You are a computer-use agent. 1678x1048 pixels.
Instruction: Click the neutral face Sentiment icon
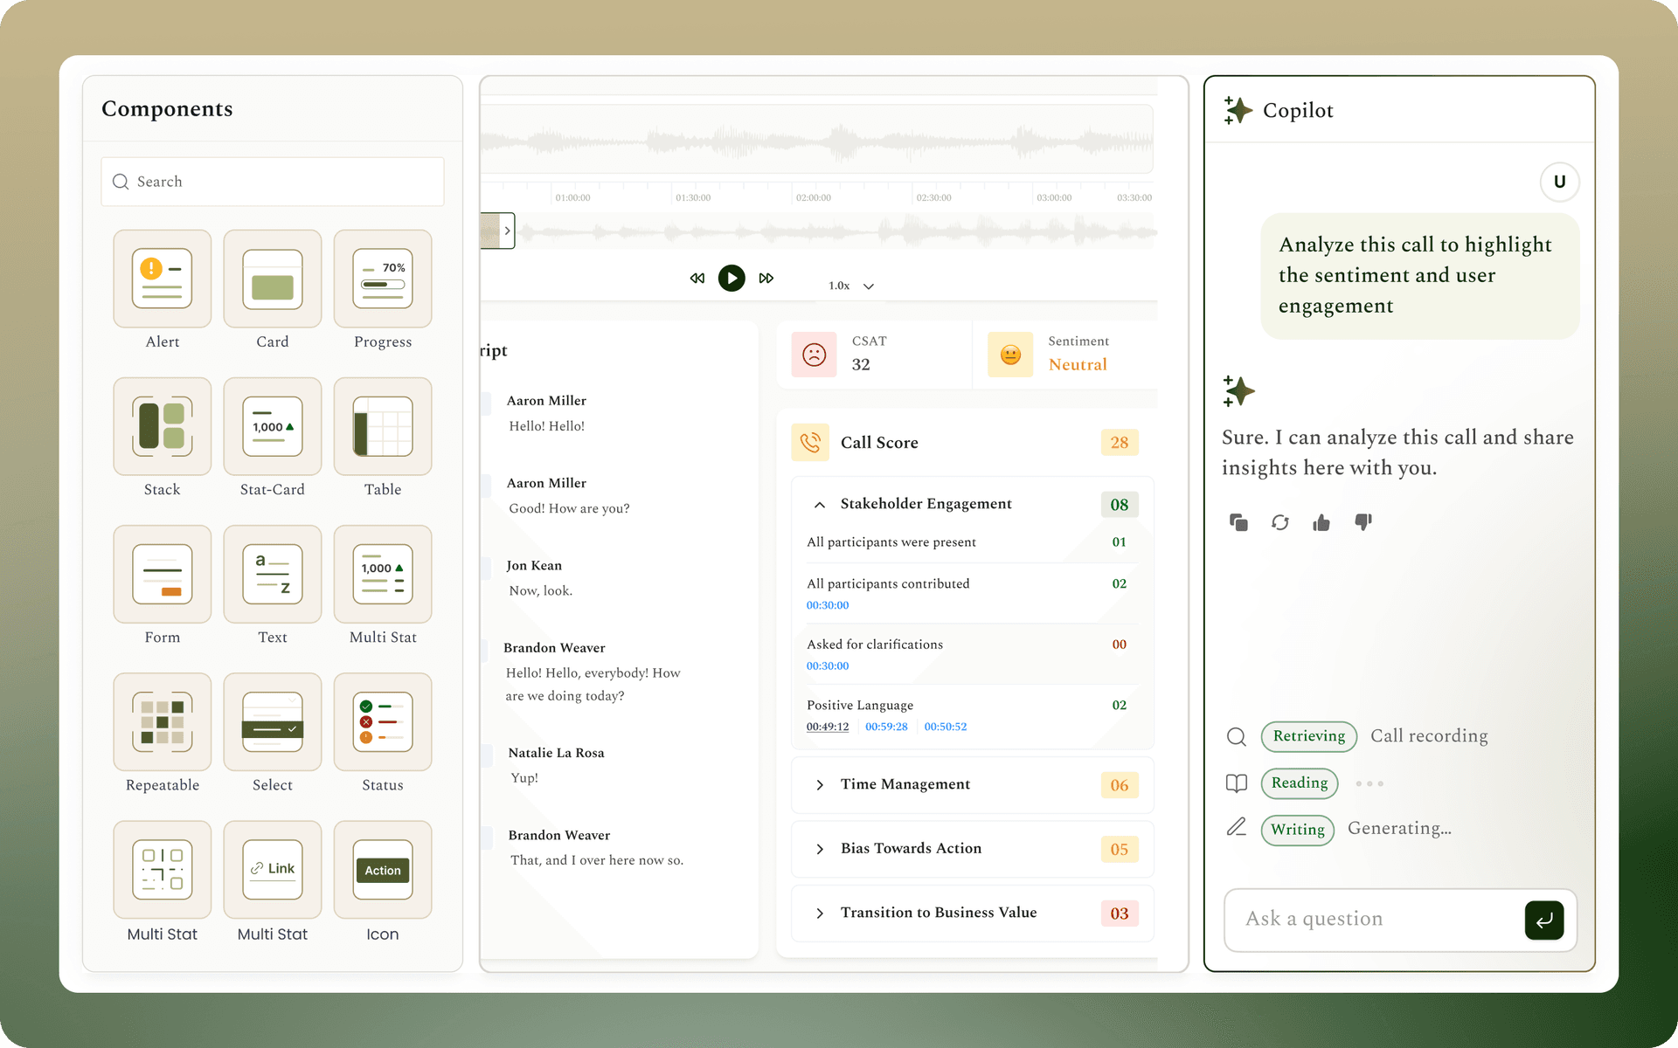(x=1010, y=354)
